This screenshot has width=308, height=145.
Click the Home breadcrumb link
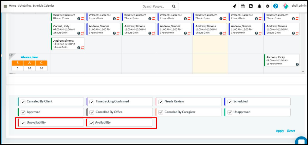[x=12, y=6]
